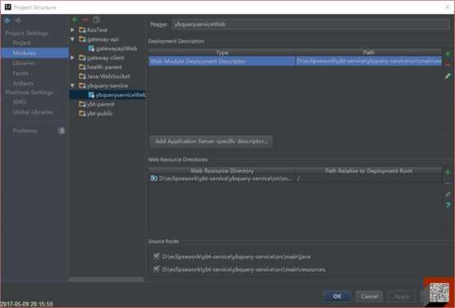
Task: Select the ybqueryserviceWeb facet node
Action: tap(121, 95)
